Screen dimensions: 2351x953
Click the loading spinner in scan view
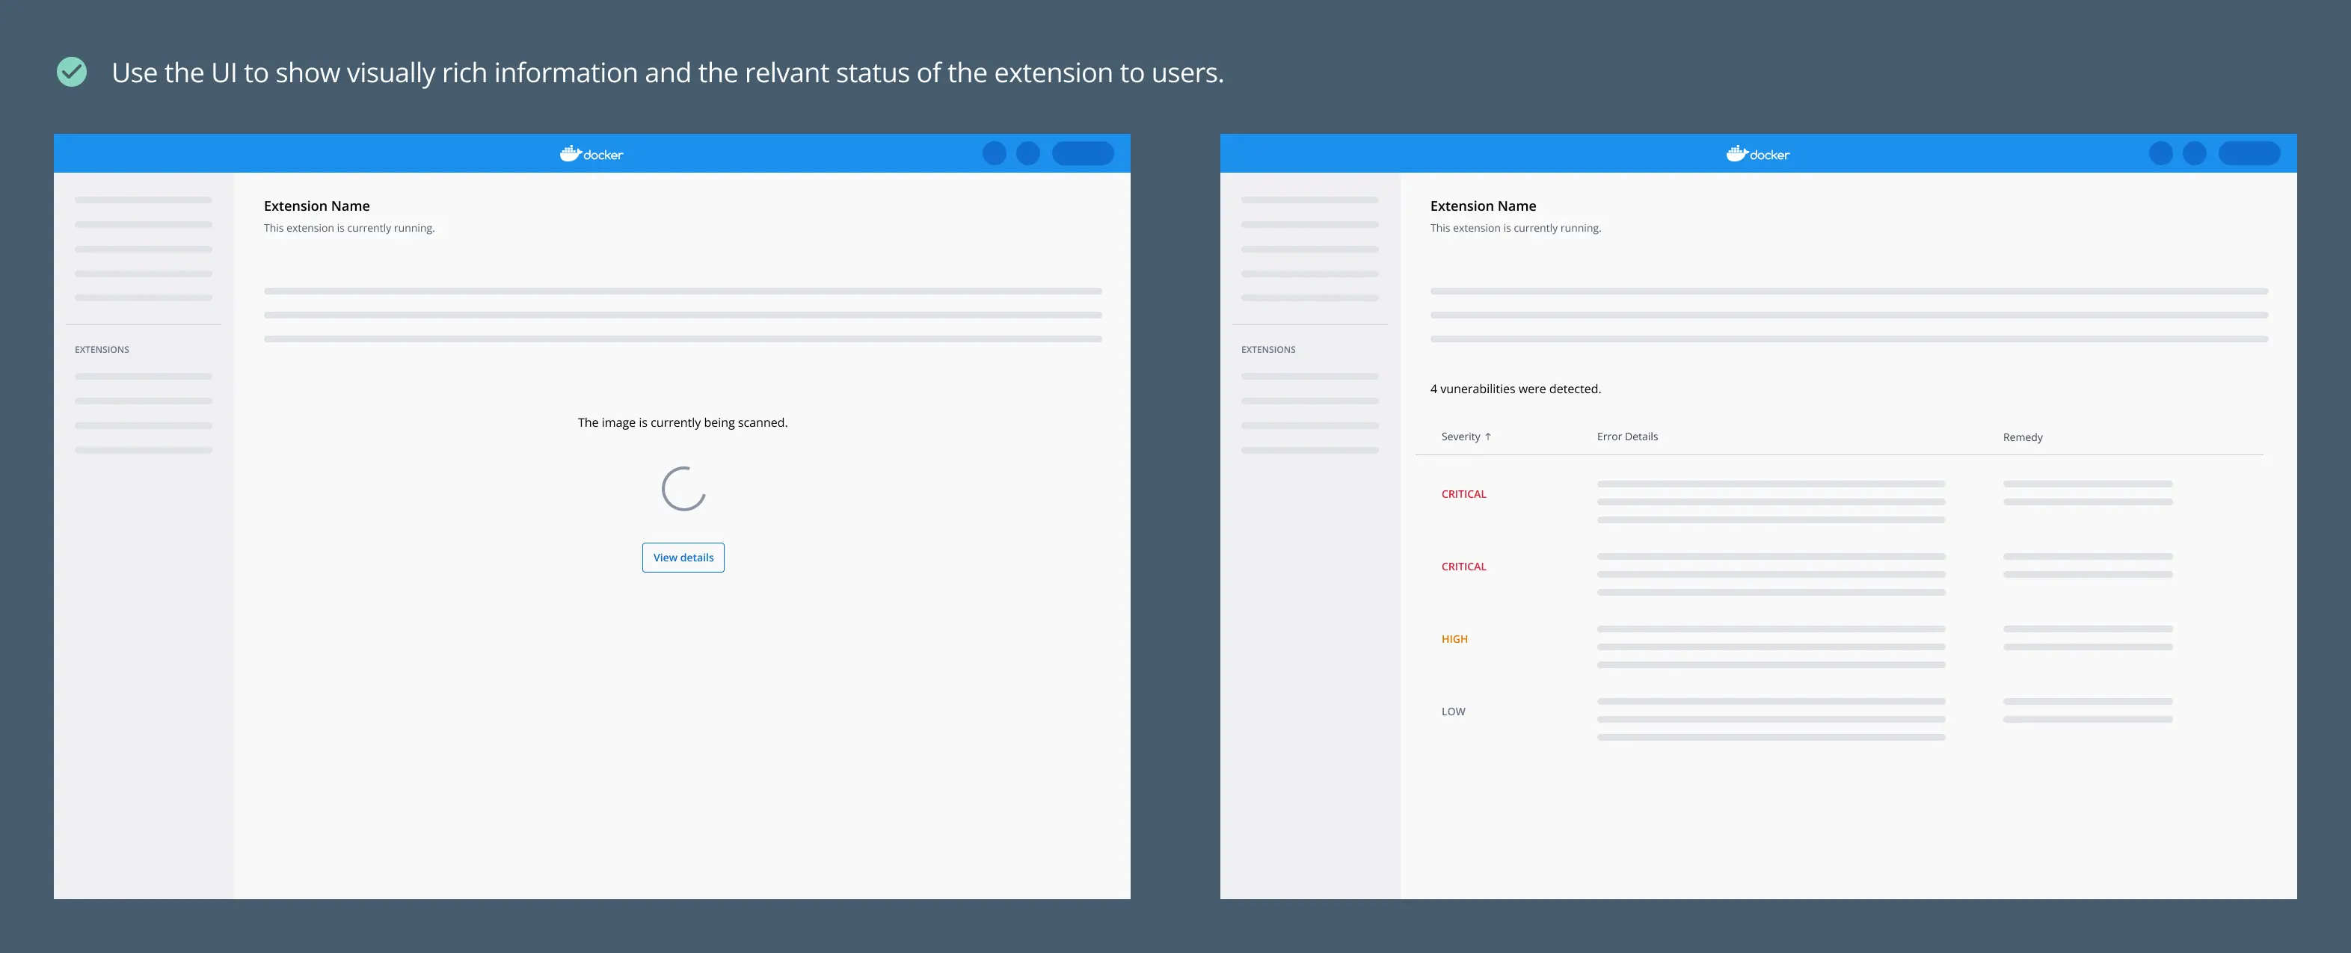click(x=683, y=489)
